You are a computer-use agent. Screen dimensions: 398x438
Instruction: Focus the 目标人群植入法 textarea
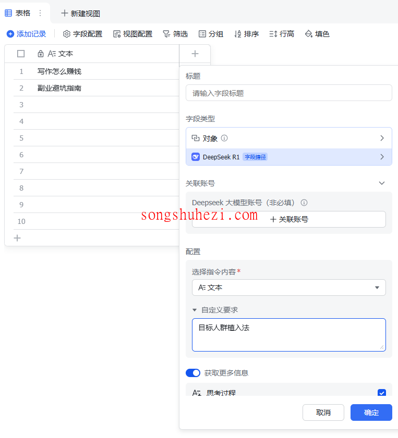[x=289, y=335]
